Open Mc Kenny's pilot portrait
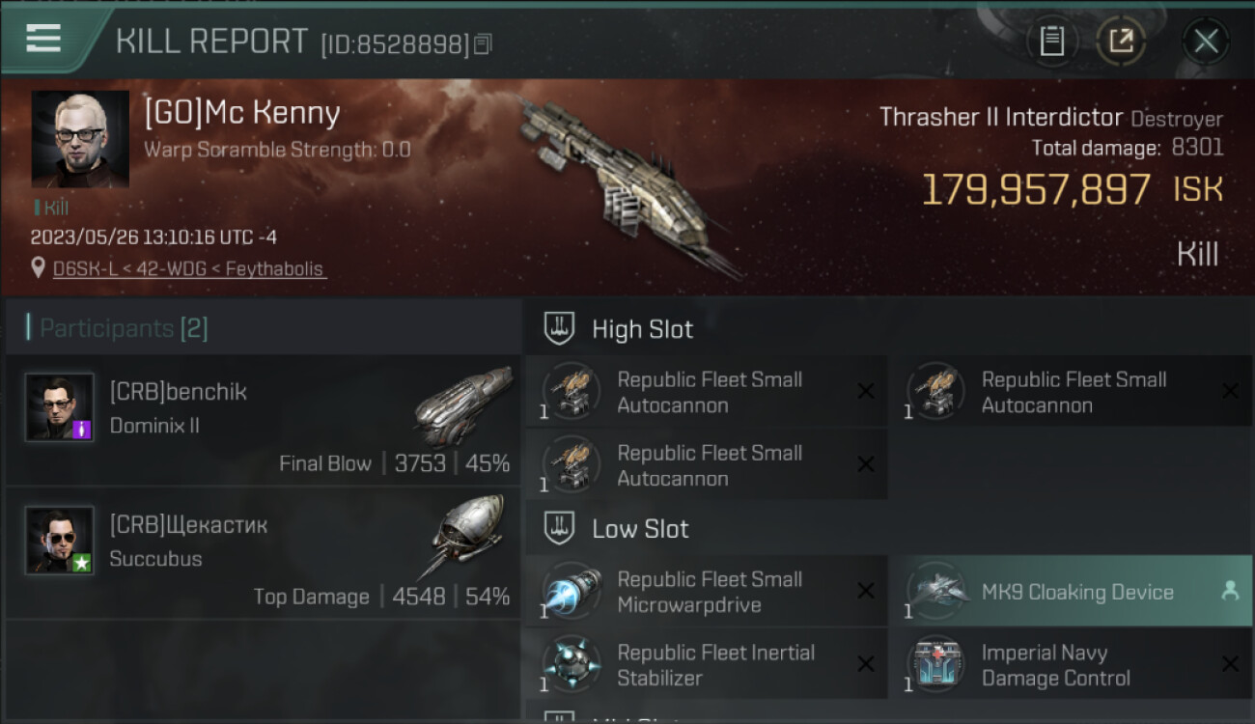The height and width of the screenshot is (724, 1255). 80,139
